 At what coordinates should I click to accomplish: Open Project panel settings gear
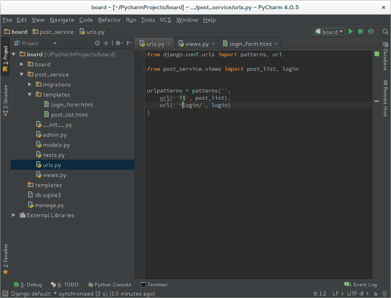pos(119,43)
